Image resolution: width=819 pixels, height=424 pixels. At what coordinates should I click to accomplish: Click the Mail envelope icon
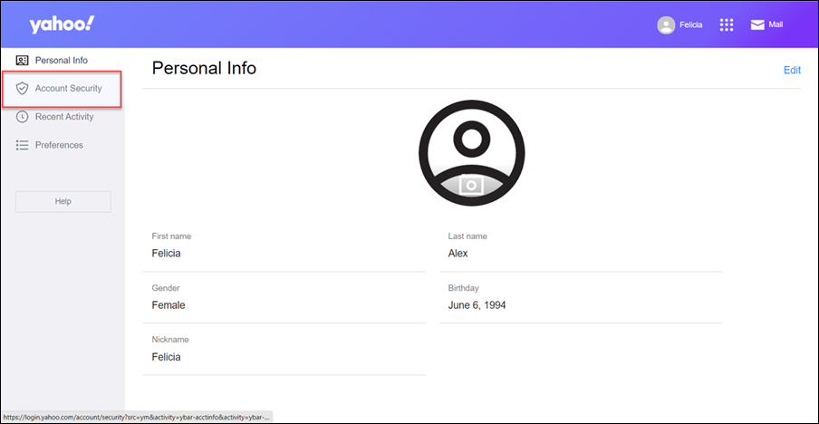tap(757, 25)
